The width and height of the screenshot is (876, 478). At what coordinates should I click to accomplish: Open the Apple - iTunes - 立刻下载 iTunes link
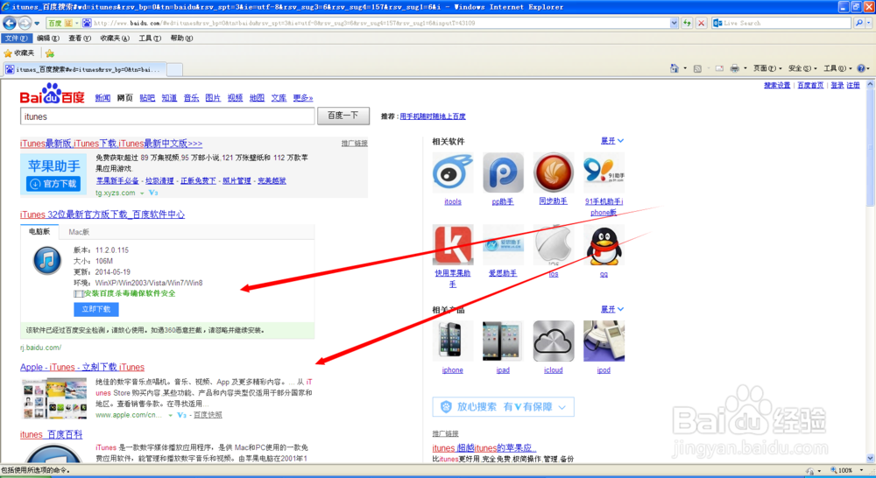point(82,367)
